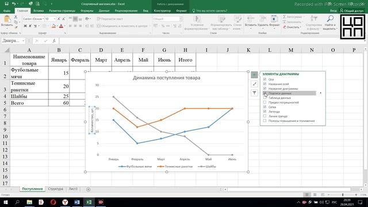368x207 pixels.
Task: Click the red font color swatch
Action: [x=62, y=26]
